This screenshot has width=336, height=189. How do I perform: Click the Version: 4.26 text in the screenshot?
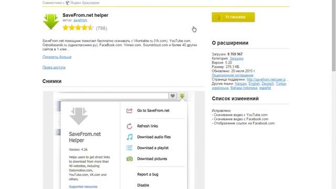[x=78, y=150]
